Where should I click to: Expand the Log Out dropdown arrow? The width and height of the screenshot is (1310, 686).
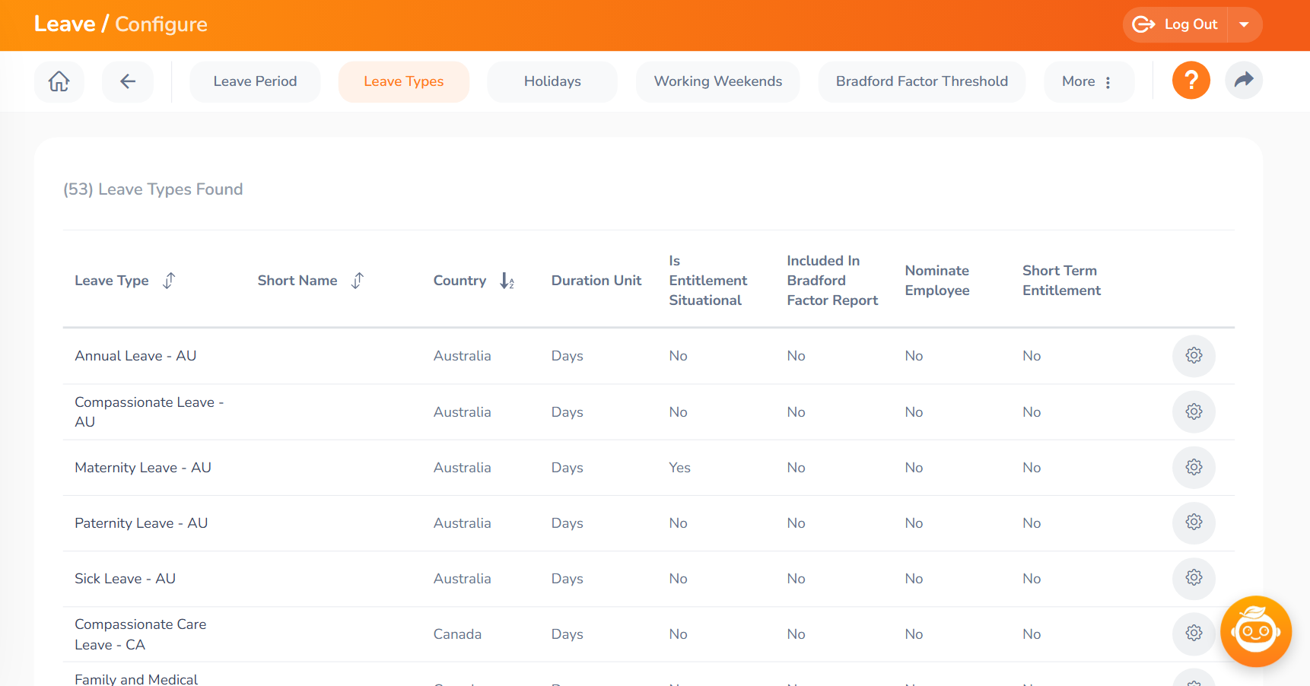point(1245,24)
